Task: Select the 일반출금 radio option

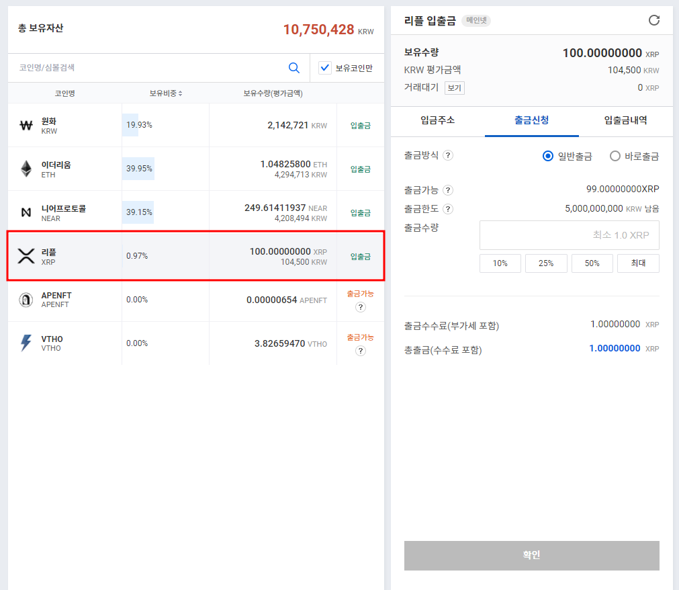Action: pyautogui.click(x=548, y=156)
